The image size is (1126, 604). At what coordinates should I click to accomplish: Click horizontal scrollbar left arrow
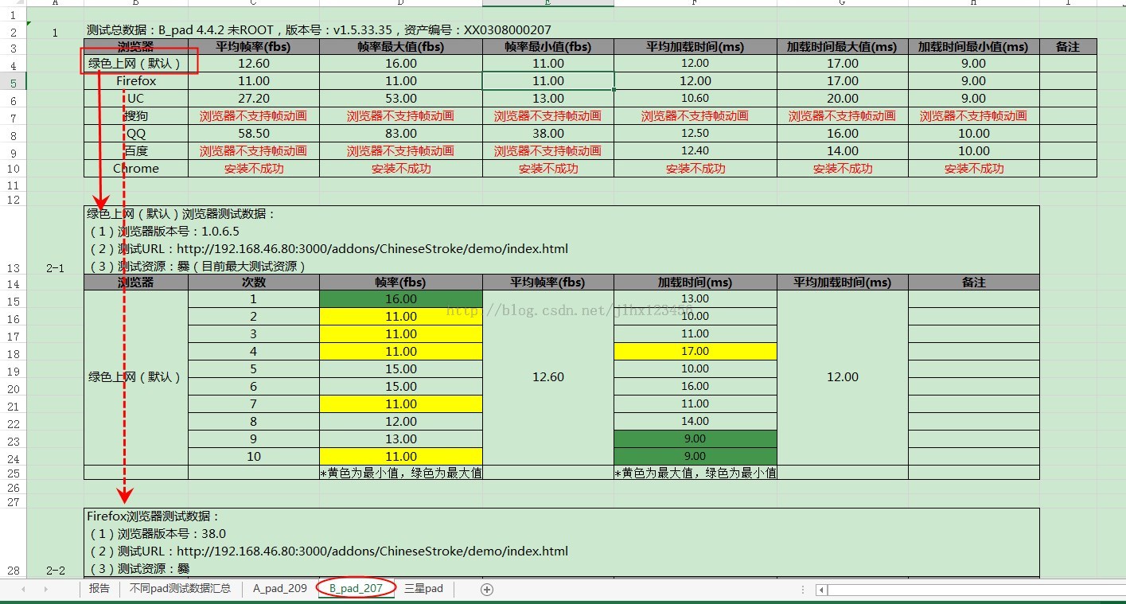tap(821, 590)
